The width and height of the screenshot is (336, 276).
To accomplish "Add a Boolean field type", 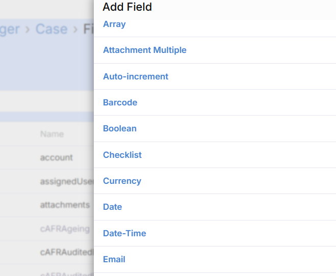I will (119, 128).
